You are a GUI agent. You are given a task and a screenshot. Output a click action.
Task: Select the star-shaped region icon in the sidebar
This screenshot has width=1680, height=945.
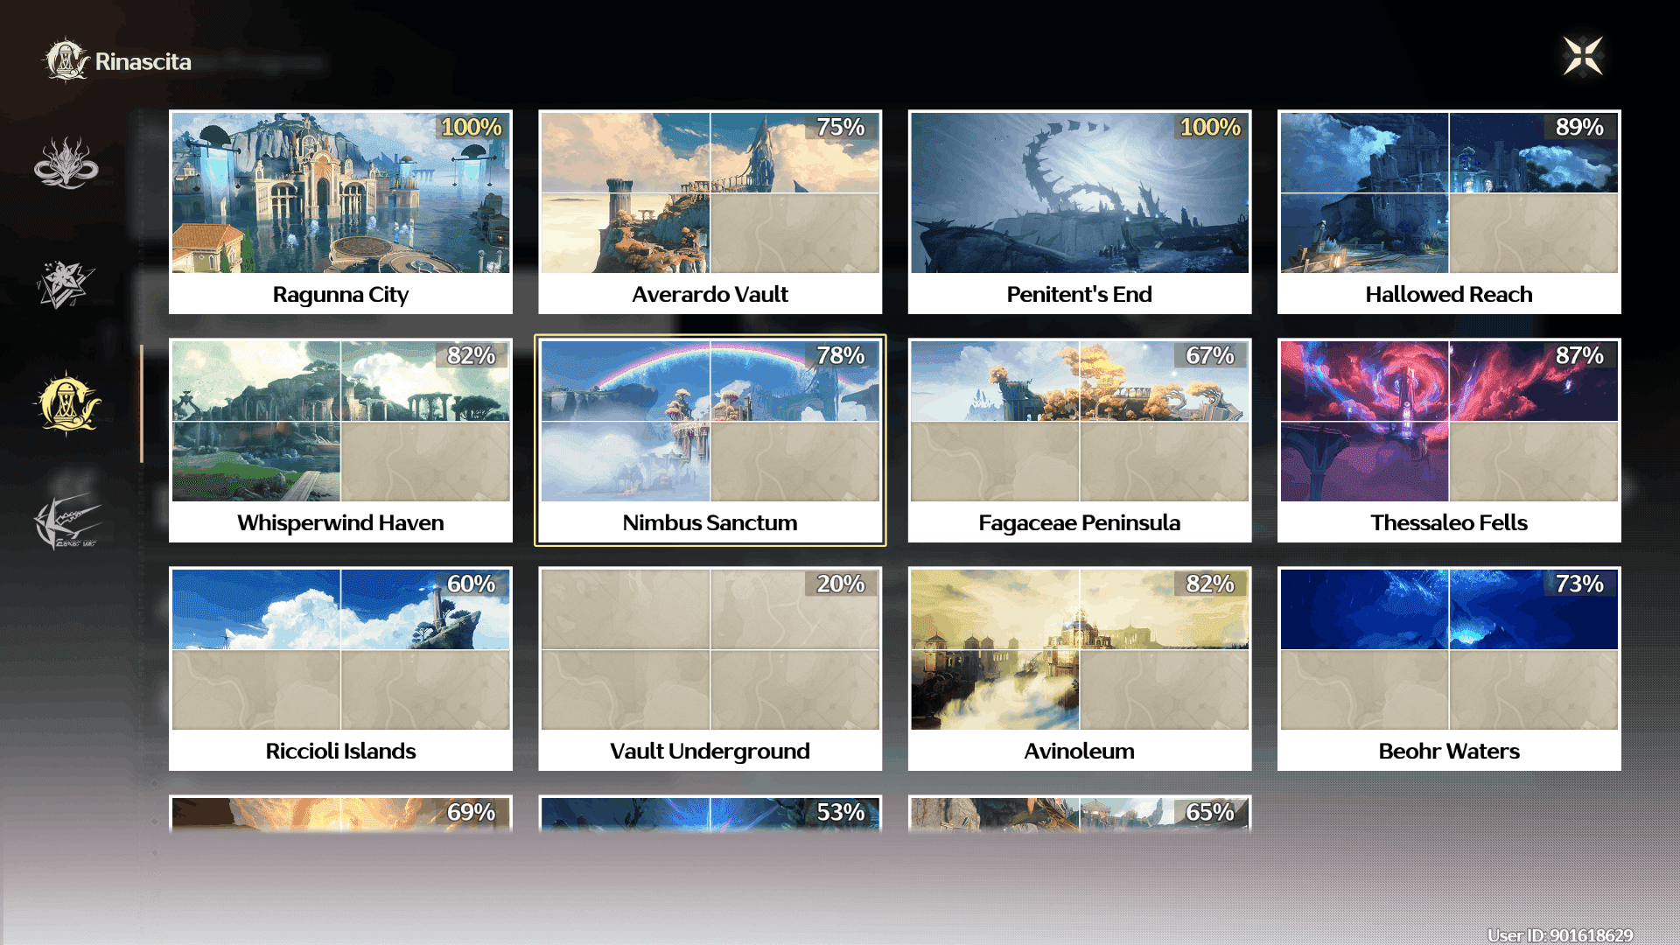pos(65,284)
